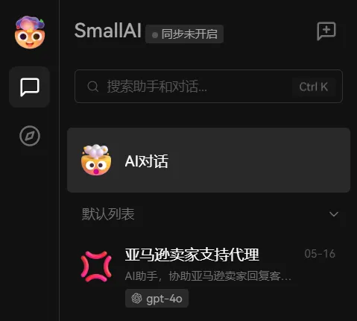The width and height of the screenshot is (357, 321).
Task: Click the OpenAI logo in model tag
Action: (x=136, y=299)
